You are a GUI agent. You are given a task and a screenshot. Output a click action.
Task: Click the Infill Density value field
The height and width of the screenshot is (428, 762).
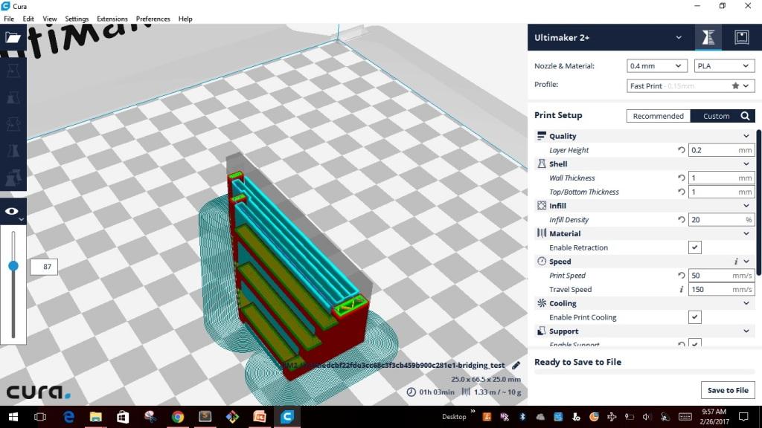[x=721, y=220]
